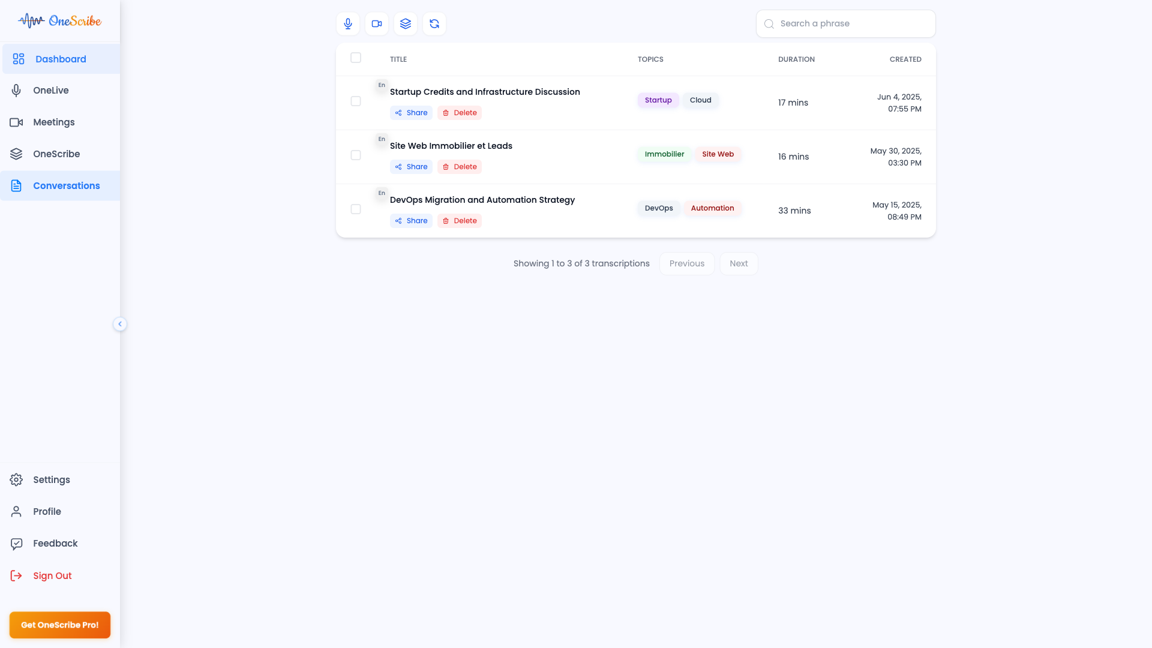The image size is (1152, 648).
Task: Click Sign Out in sidebar
Action: point(52,575)
